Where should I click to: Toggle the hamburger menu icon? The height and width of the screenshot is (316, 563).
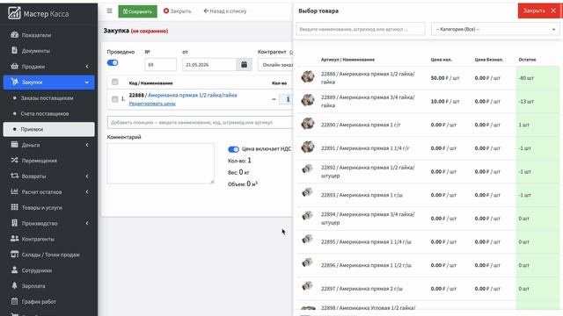pyautogui.click(x=109, y=11)
